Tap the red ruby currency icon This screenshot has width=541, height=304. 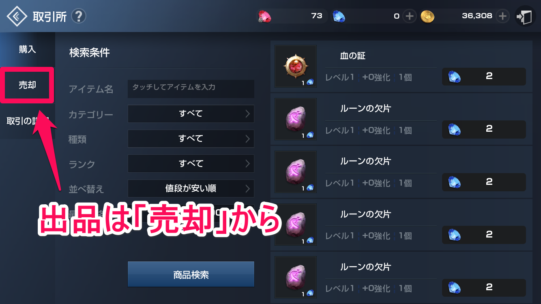264,16
